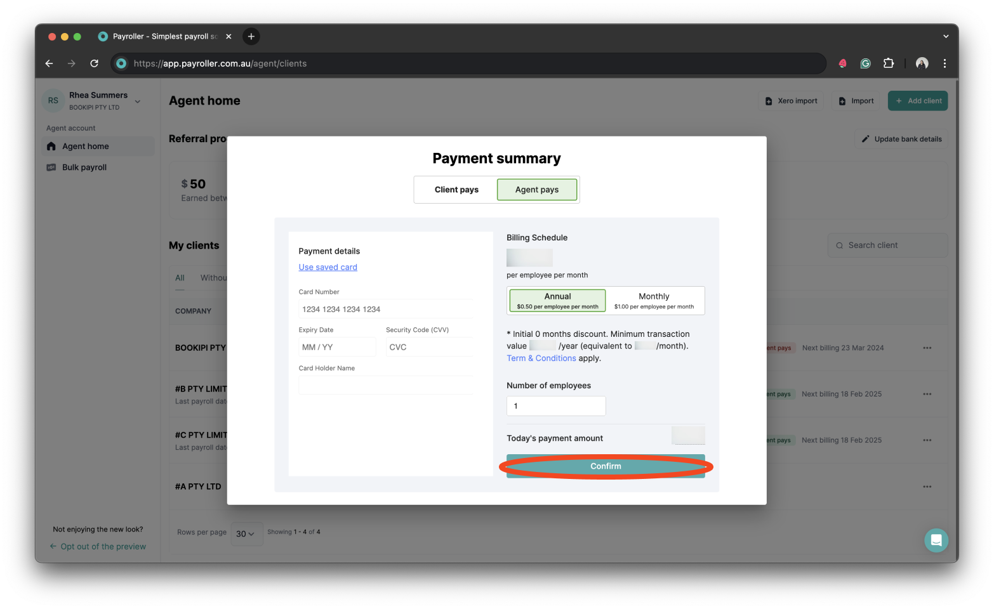Choose the Monthly billing schedule

coord(654,301)
